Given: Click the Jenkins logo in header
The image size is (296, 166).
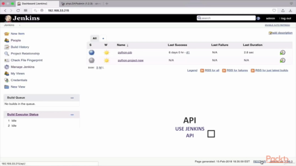Looking at the screenshot, I should [x=22, y=18].
